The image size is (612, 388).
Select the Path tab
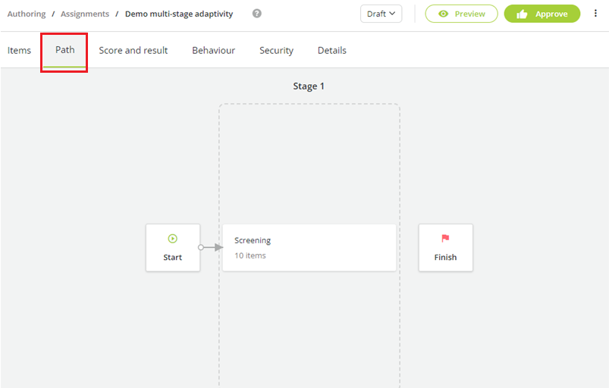(64, 50)
